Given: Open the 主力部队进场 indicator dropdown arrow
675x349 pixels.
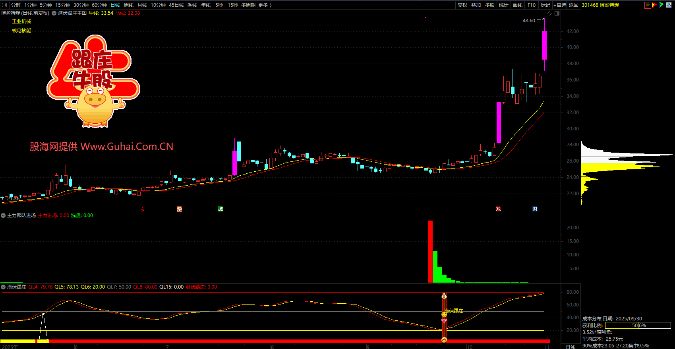Looking at the screenshot, I should tap(3, 215).
